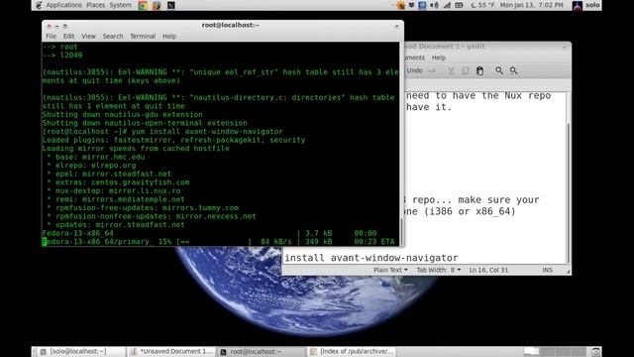Viewport: 634px width, 357px height.
Task: Click the GNOME foot logo icon
Action: (x=39, y=5)
